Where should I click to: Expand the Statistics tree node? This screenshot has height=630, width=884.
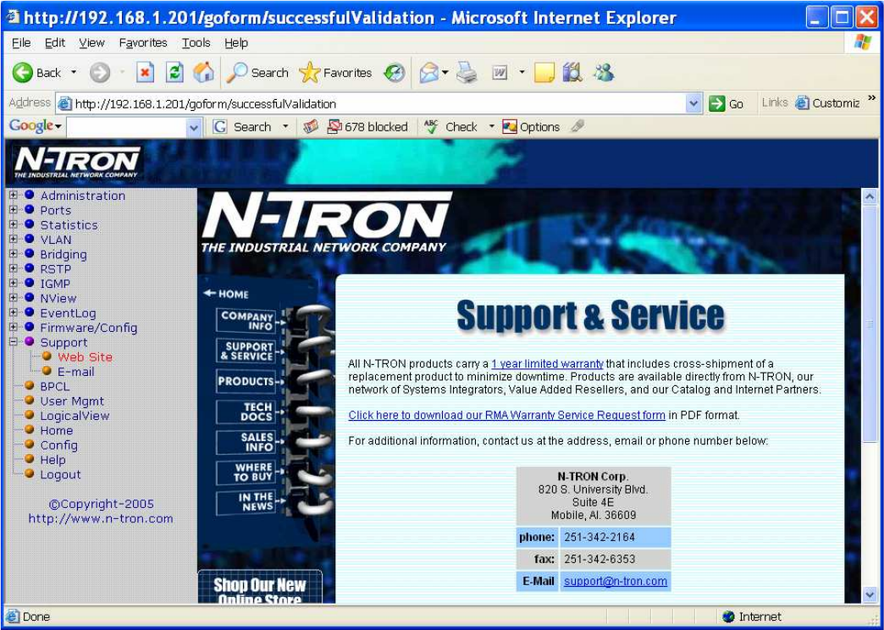(x=14, y=224)
